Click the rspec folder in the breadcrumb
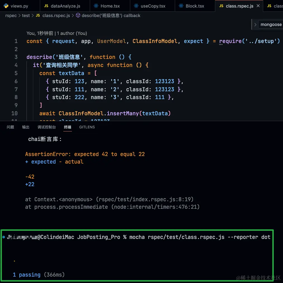The width and height of the screenshot is (283, 283). tap(11, 16)
